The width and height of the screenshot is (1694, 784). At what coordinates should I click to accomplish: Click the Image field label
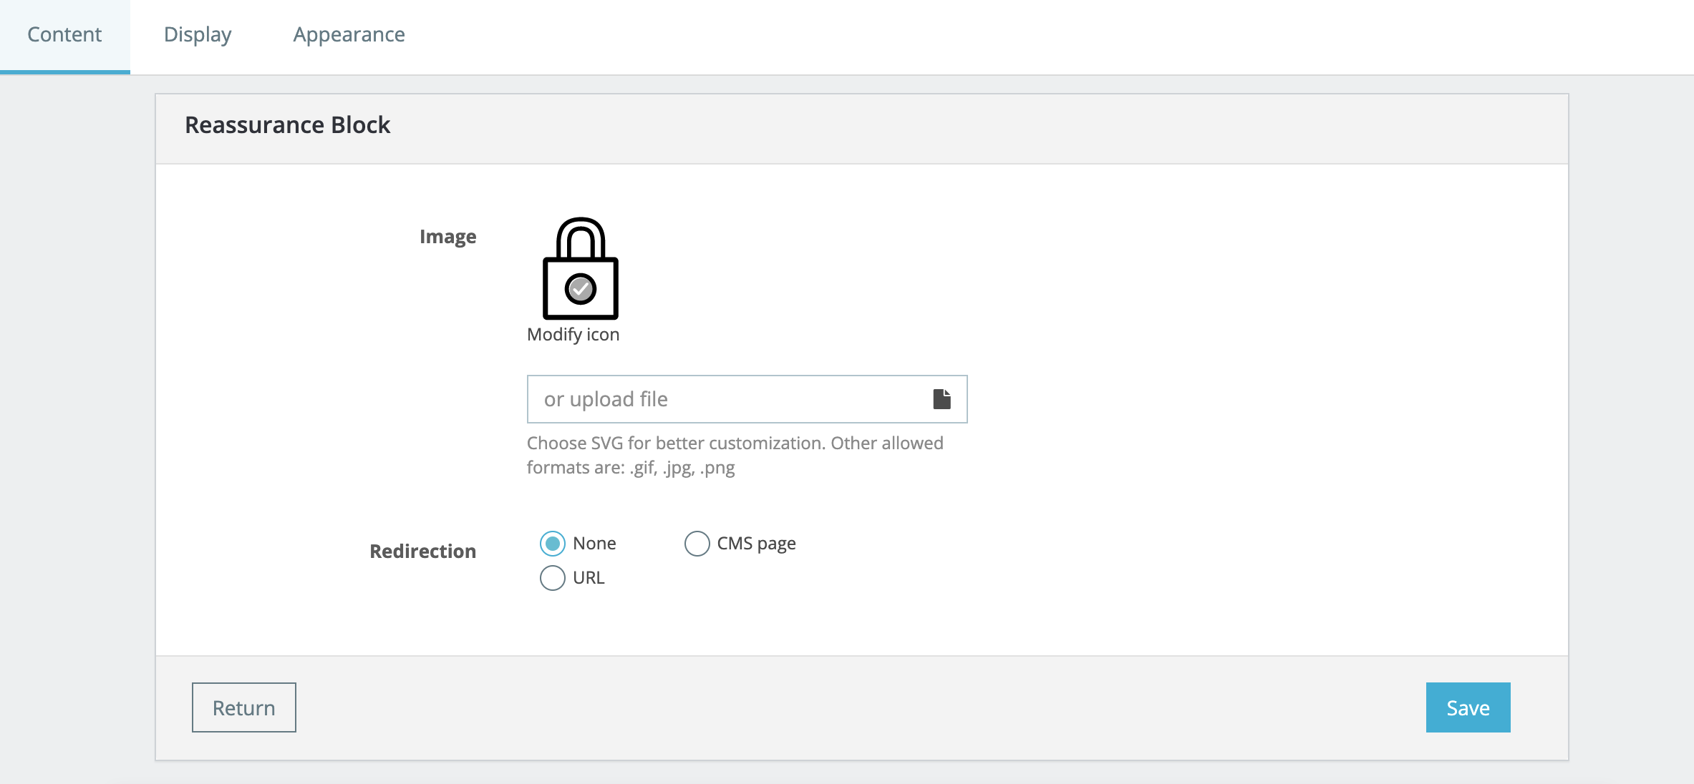[448, 236]
